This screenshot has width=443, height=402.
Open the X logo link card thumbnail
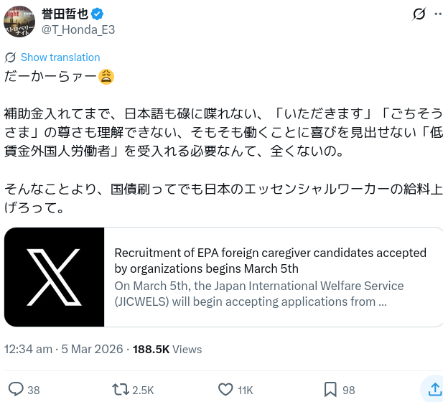click(55, 277)
